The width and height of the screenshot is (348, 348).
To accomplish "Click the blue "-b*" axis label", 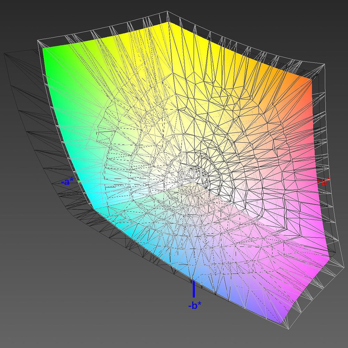I will coord(195,306).
